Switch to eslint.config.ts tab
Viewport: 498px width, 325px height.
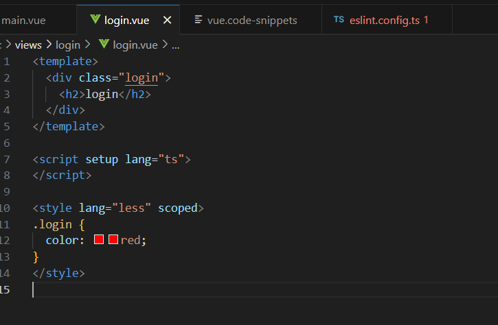pos(385,21)
